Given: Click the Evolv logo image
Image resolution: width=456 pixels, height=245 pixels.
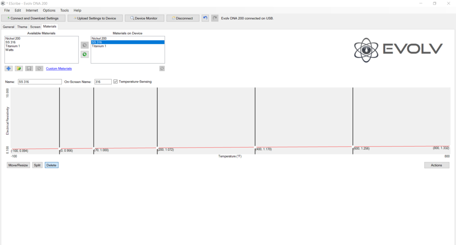Looking at the screenshot, I should (398, 50).
